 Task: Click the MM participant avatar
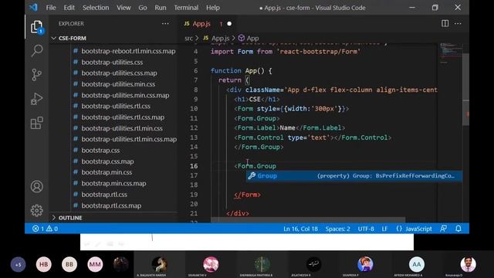click(95, 264)
